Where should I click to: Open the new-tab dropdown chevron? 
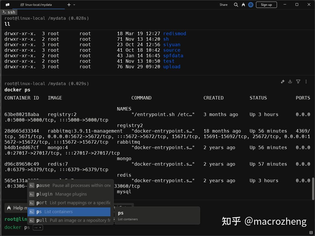74,5
